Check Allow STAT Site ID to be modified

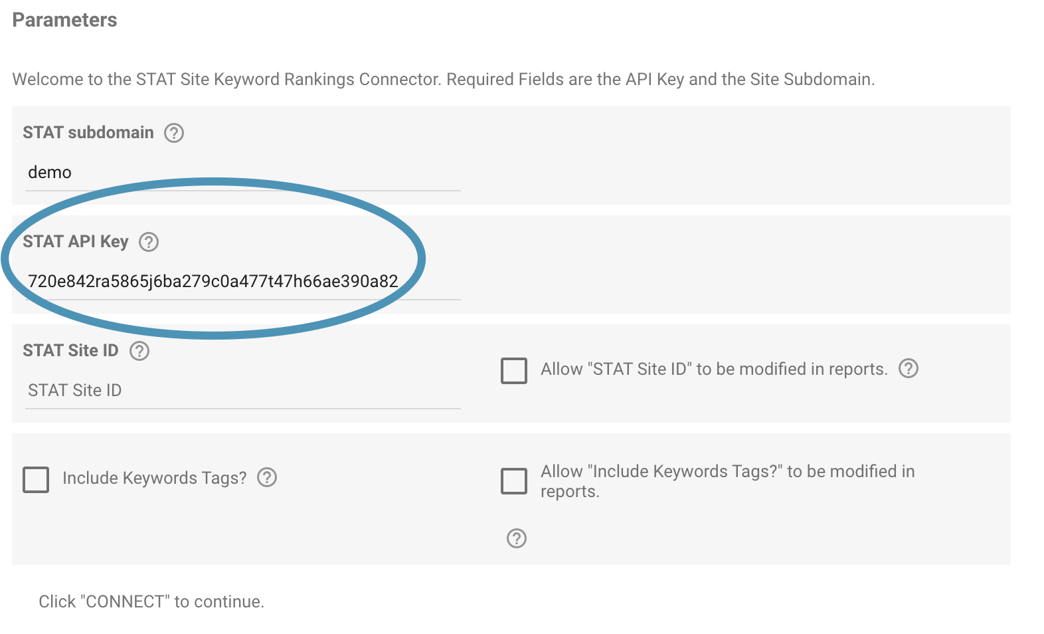513,371
